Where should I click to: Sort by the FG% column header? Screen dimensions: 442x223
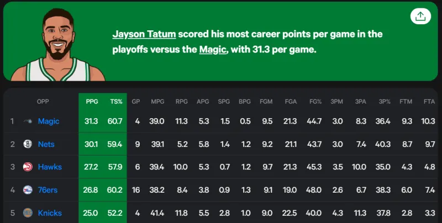[315, 102]
